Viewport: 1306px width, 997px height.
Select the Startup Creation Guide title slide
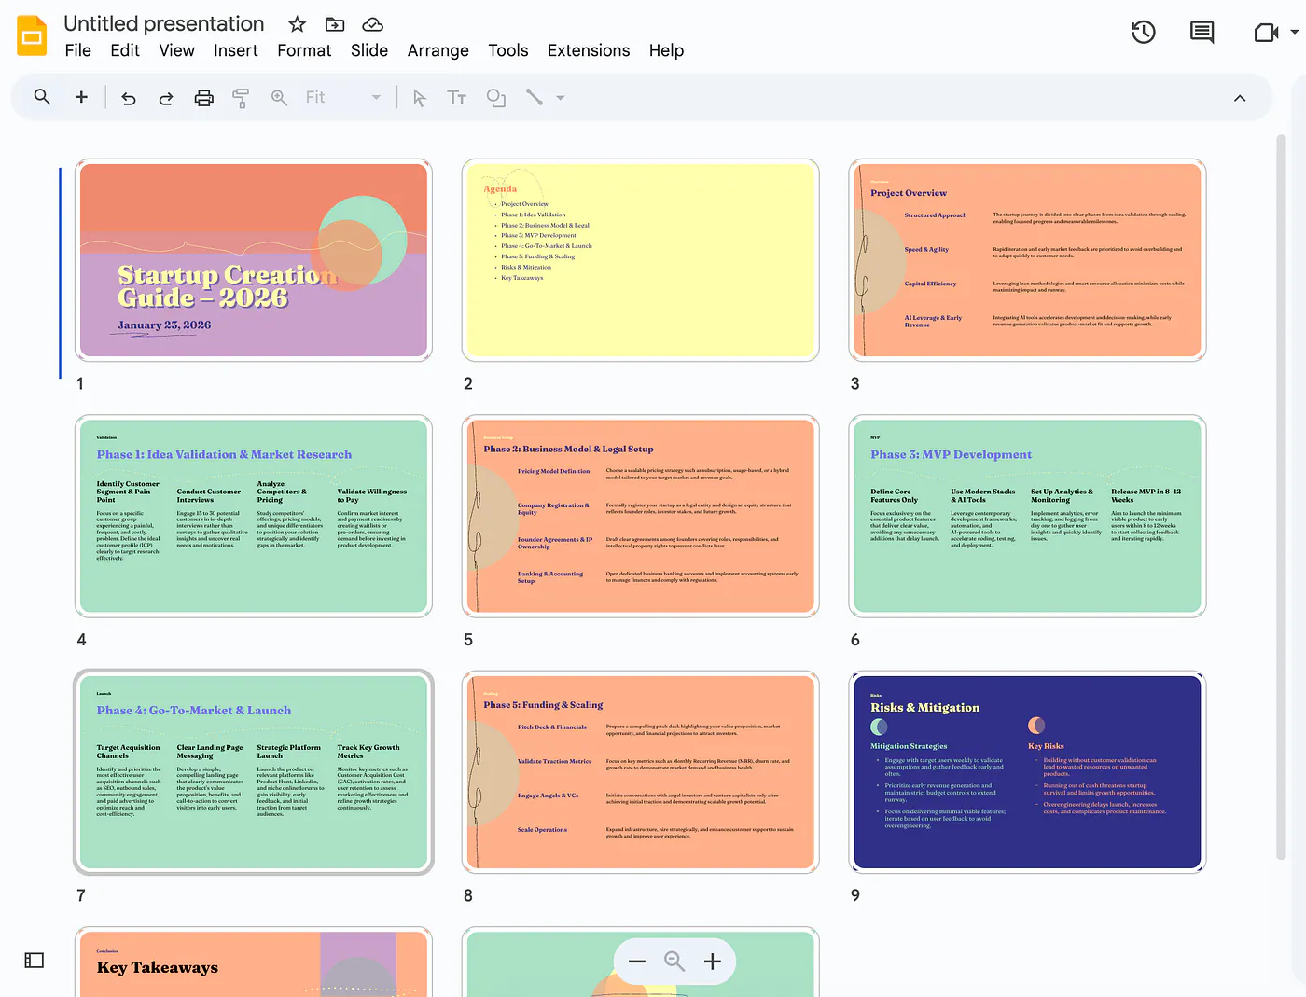tap(254, 260)
